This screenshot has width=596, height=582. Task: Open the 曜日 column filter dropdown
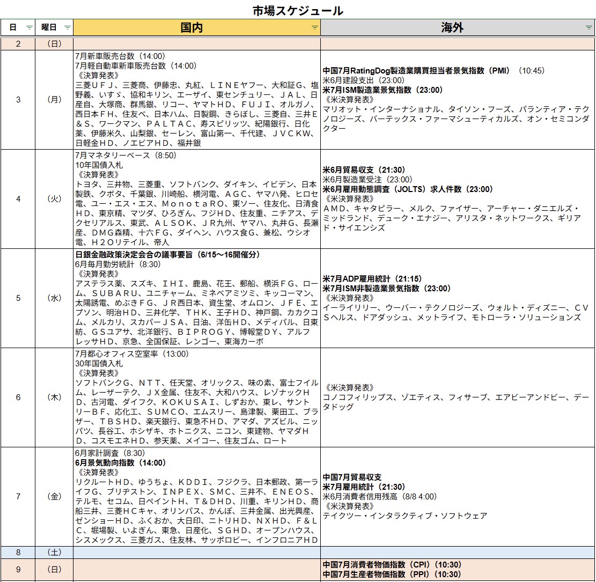tap(67, 28)
